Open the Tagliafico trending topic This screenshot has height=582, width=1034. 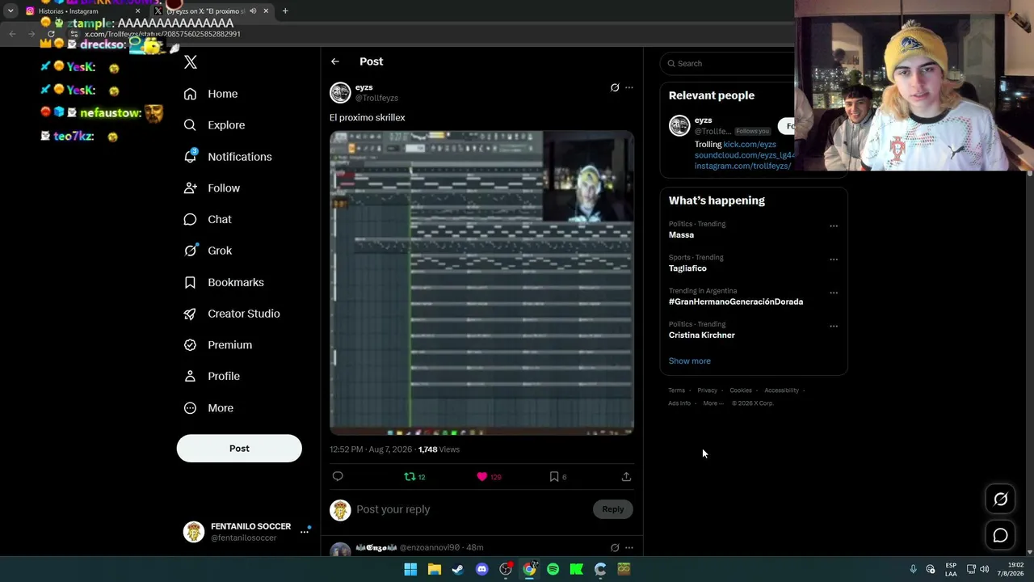click(687, 268)
